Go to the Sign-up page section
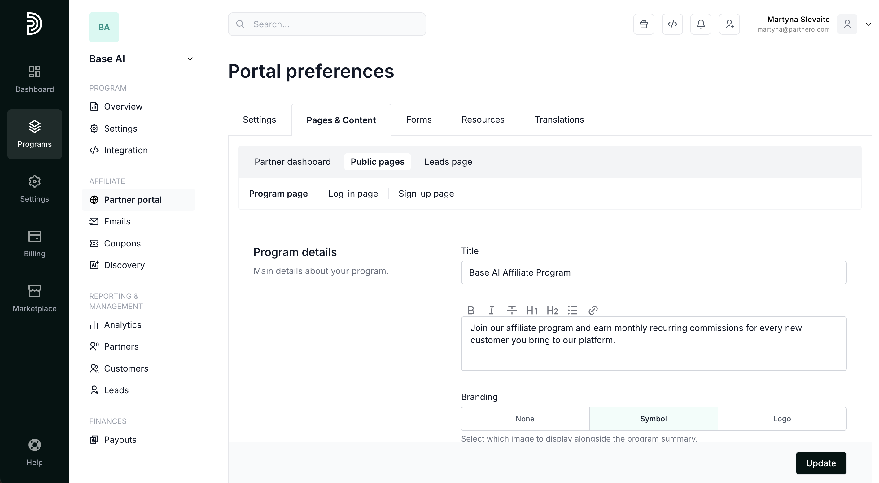The image size is (879, 483). pyautogui.click(x=426, y=194)
